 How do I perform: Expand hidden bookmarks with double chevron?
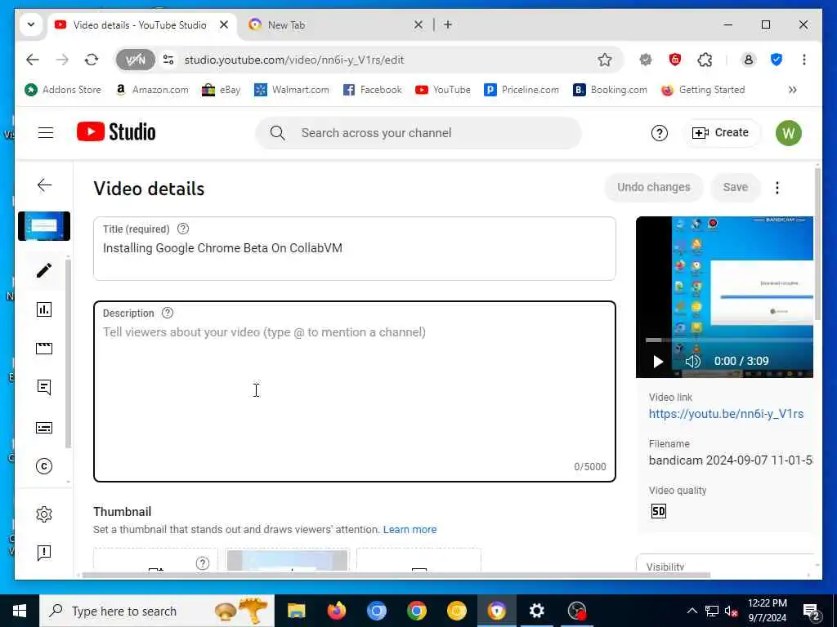point(793,90)
